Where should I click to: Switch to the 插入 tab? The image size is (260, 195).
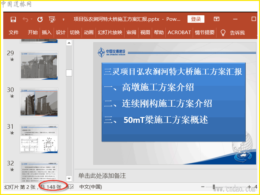tap(46, 32)
